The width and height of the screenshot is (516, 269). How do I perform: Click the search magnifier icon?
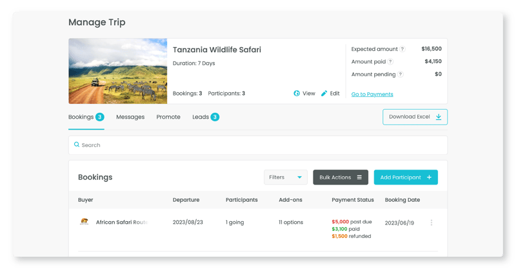click(x=77, y=145)
